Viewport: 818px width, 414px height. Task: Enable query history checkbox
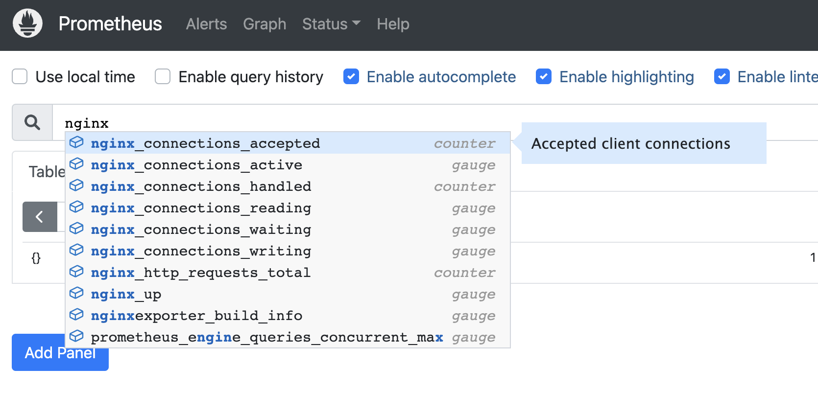[x=163, y=77]
